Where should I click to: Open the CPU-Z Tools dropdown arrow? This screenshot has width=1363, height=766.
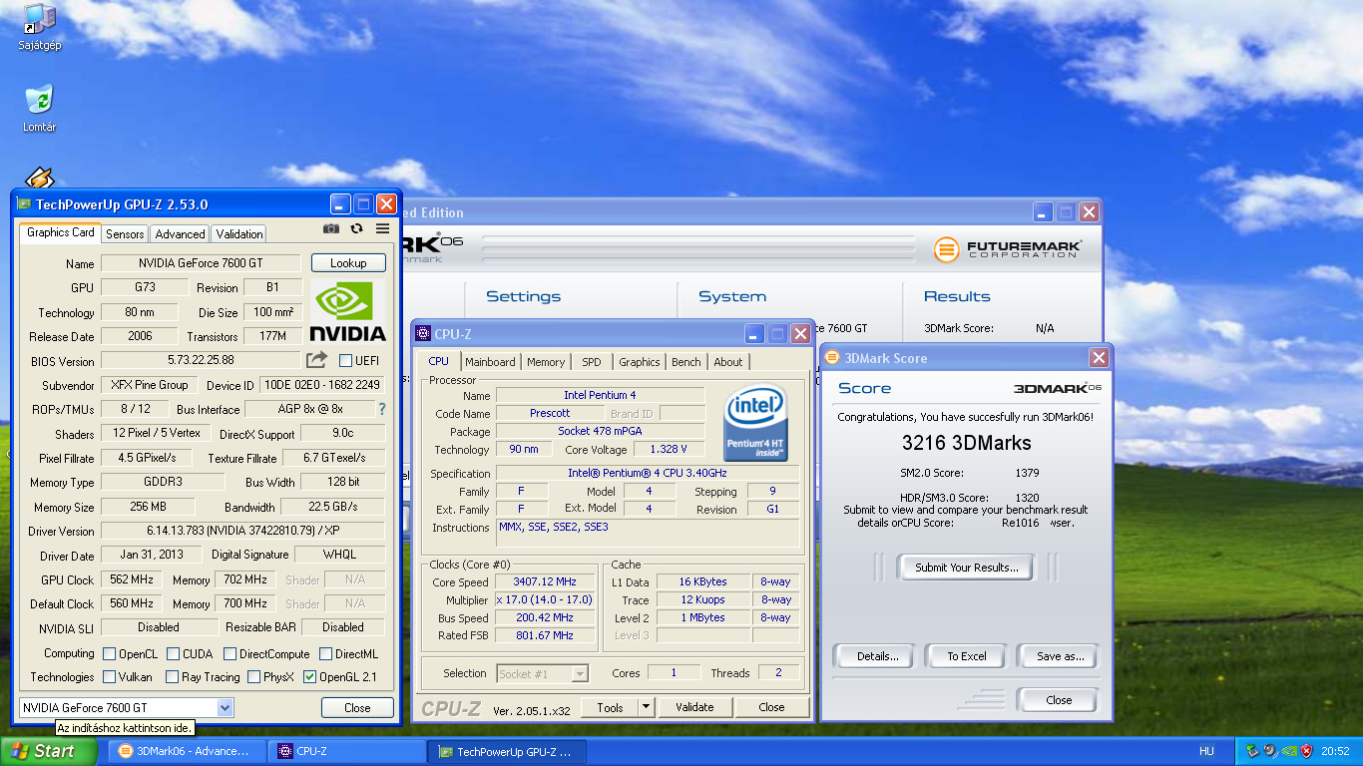click(646, 707)
